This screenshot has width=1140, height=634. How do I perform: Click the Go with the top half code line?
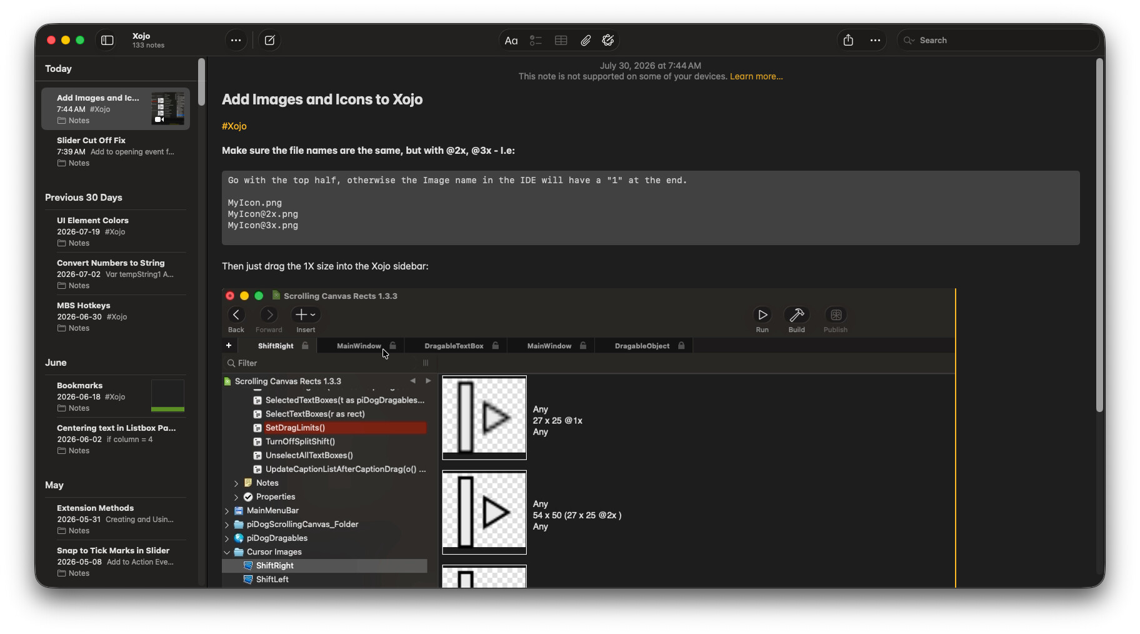click(x=457, y=180)
